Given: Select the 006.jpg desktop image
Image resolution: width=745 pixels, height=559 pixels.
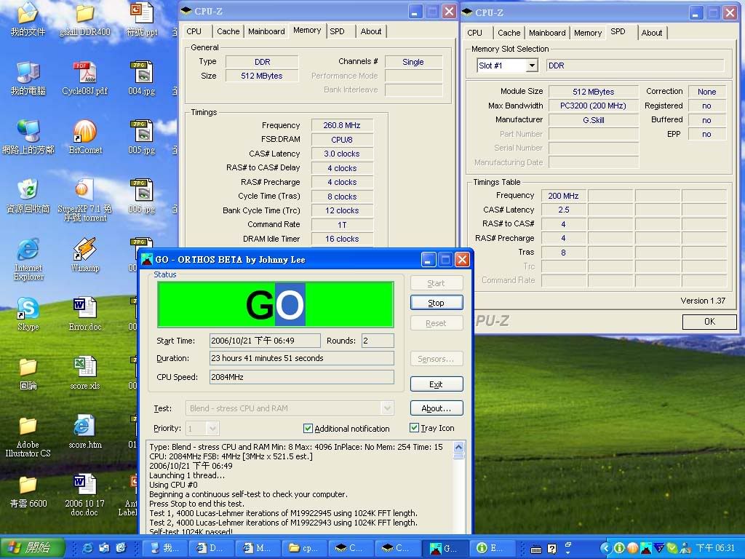Looking at the screenshot, I should 142,197.
